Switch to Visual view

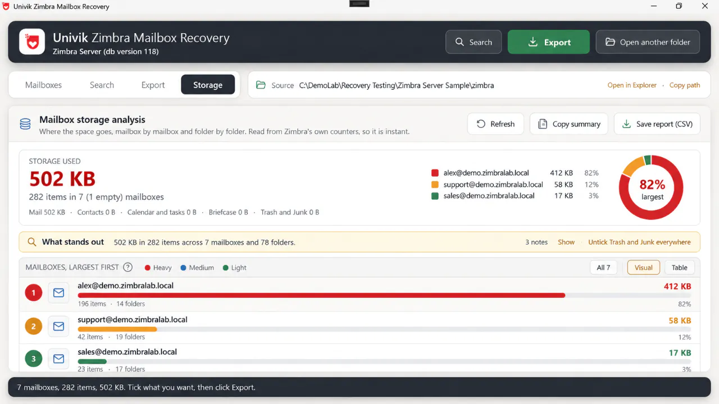644,268
